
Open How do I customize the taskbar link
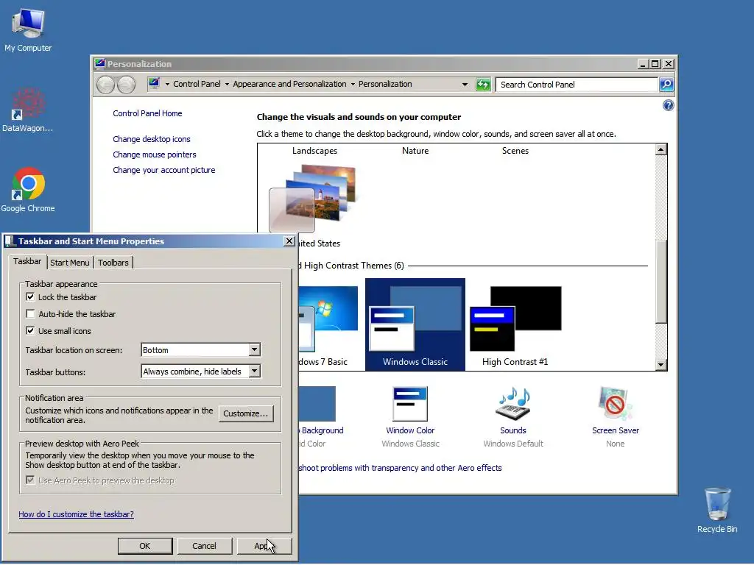pyautogui.click(x=76, y=514)
